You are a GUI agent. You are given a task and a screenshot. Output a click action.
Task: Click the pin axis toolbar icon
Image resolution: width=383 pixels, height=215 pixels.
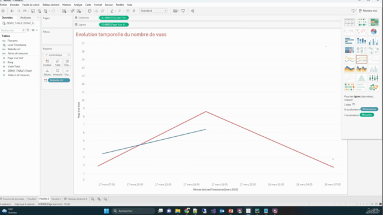pyautogui.click(x=134, y=11)
